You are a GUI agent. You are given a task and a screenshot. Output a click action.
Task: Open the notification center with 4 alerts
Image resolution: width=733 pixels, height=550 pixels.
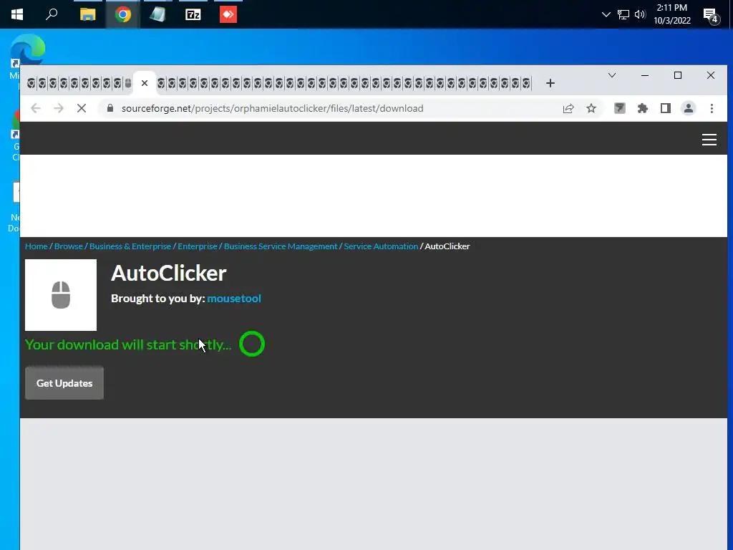[711, 16]
